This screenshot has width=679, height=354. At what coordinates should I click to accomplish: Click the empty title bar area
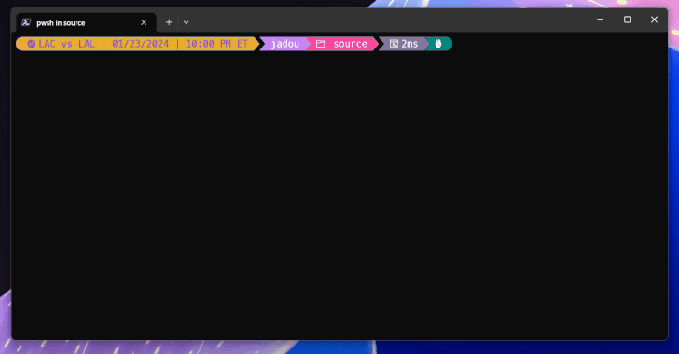pos(390,20)
